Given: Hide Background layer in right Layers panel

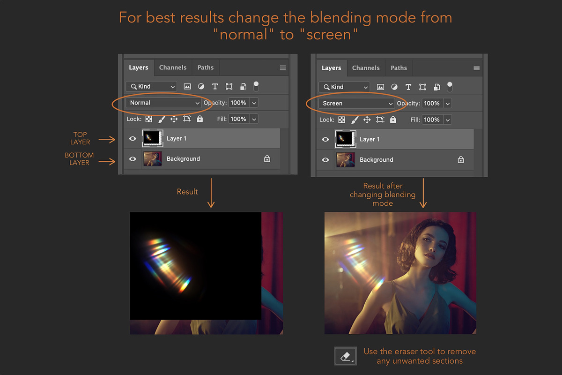Looking at the screenshot, I should (x=325, y=160).
